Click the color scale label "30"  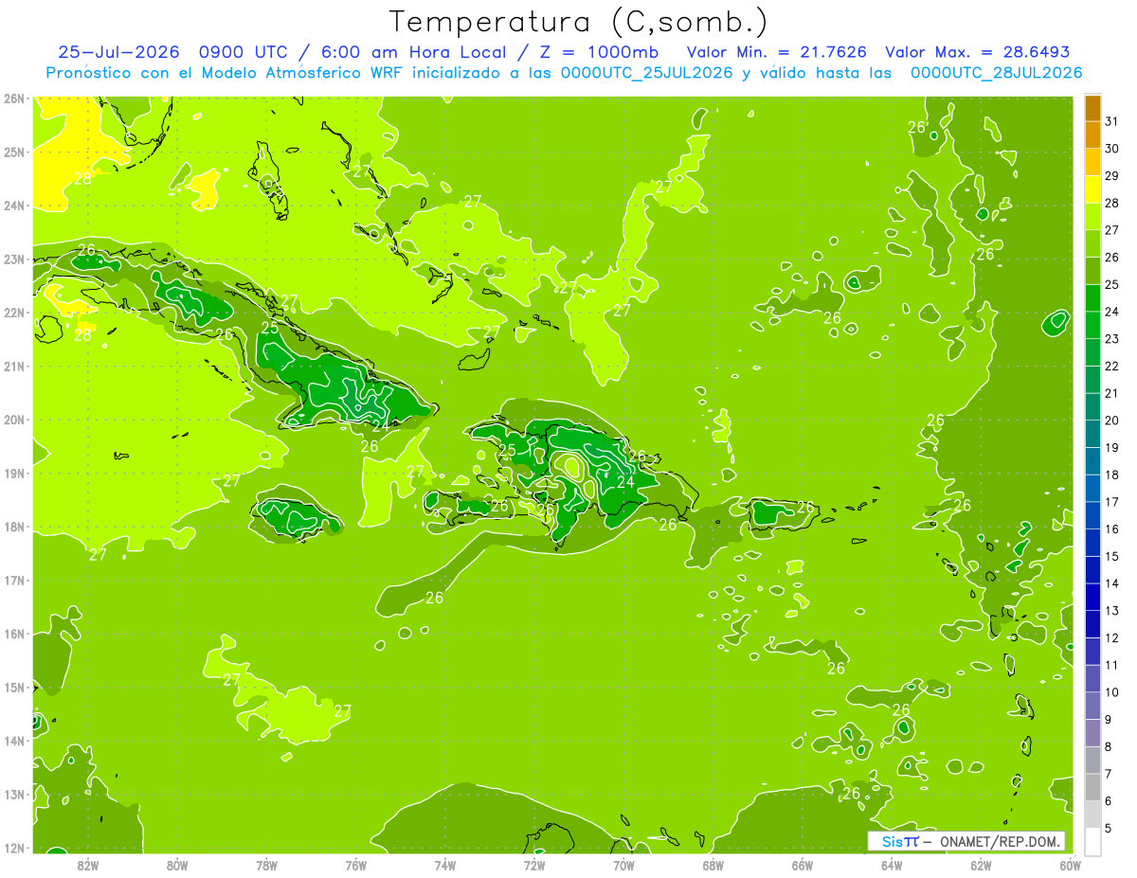(1111, 149)
